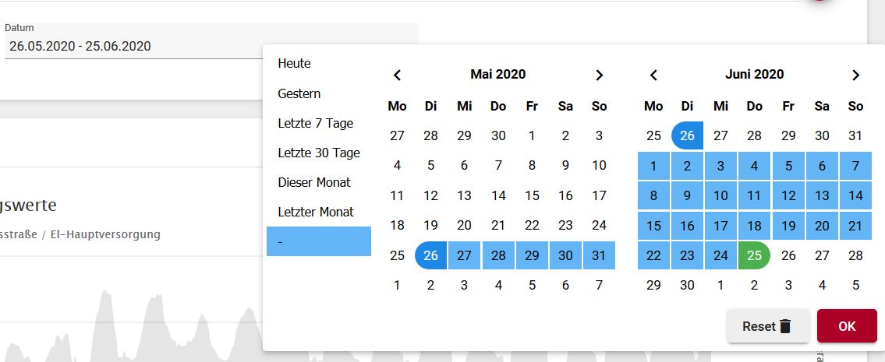This screenshot has width=885, height=362.
Task: Click previous arrow beside Juni 2020
Action: click(653, 76)
